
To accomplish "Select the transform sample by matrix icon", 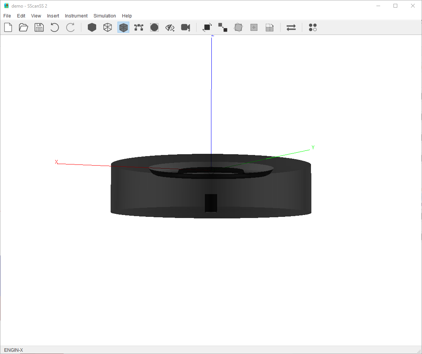I will [238, 27].
